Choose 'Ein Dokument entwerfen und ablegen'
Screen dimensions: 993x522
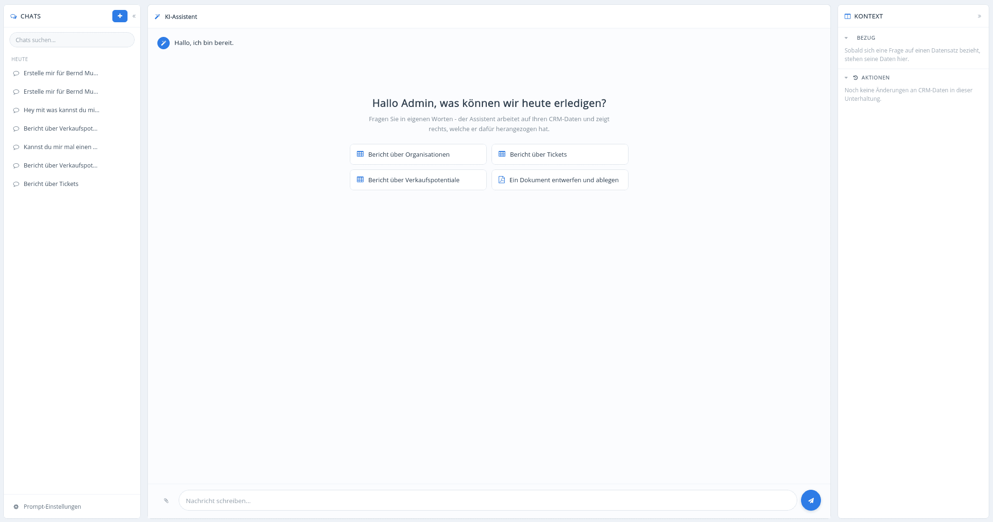click(560, 180)
